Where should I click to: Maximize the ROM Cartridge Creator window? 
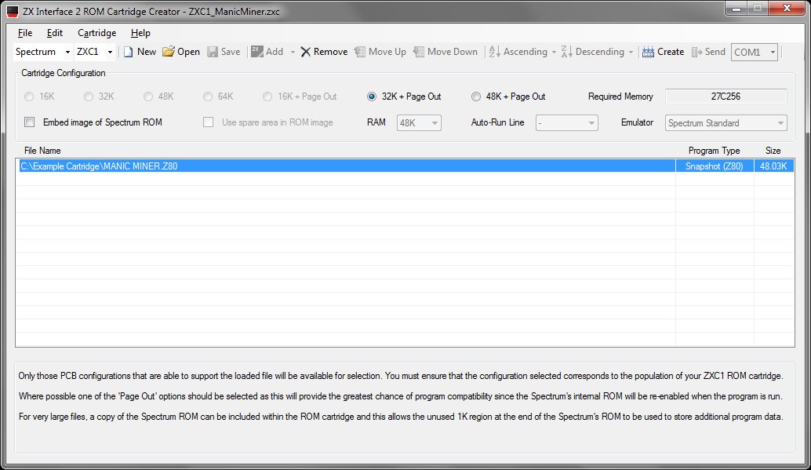757,9
